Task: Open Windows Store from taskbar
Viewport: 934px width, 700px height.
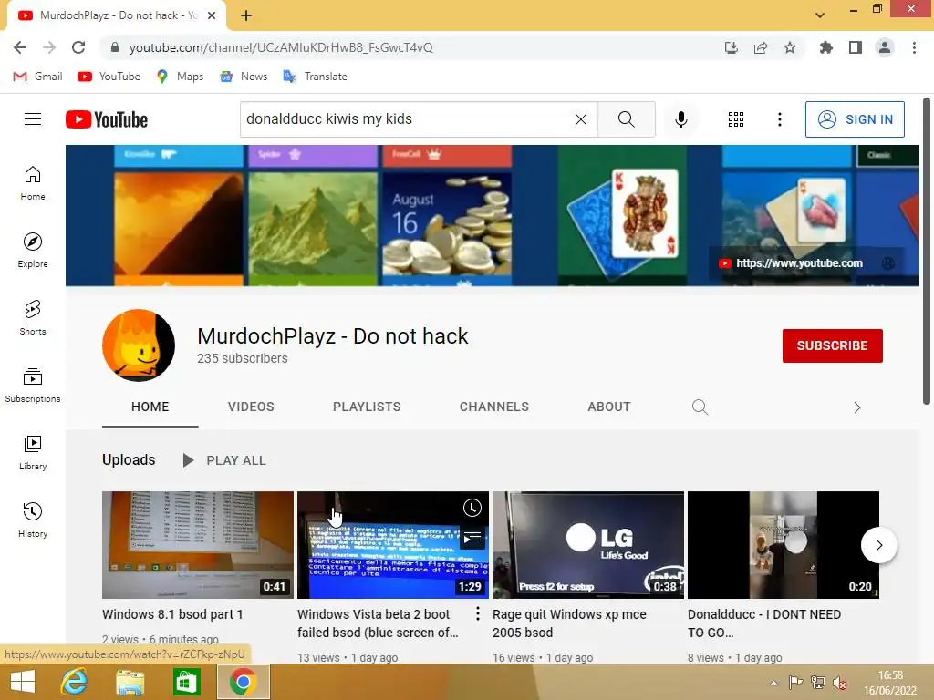Action: [186, 682]
